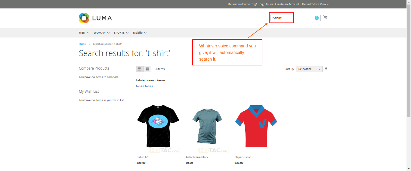The image size is (411, 171).
Task: Open the shopping cart icon
Action: 325,18
